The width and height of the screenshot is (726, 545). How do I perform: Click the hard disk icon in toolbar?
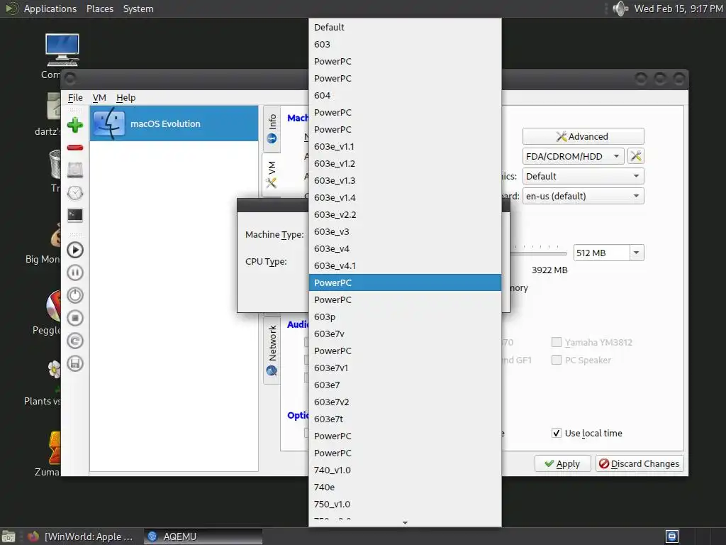click(75, 170)
